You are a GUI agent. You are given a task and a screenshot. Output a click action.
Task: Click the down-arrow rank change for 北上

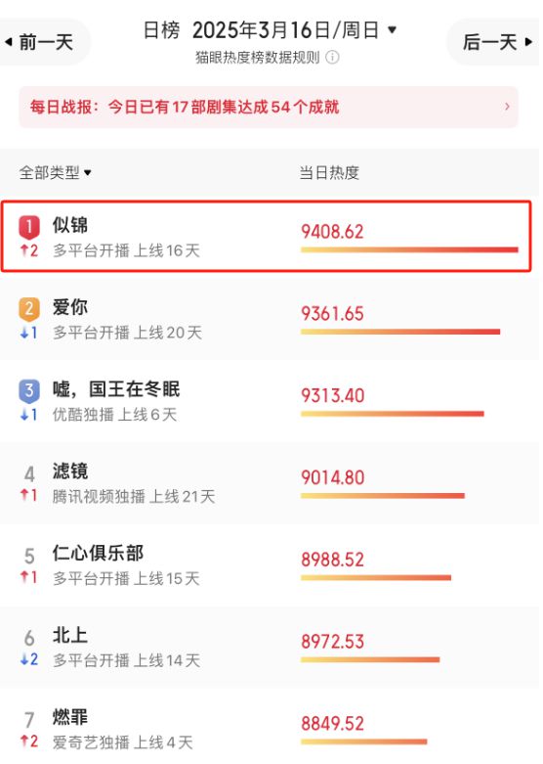29,661
